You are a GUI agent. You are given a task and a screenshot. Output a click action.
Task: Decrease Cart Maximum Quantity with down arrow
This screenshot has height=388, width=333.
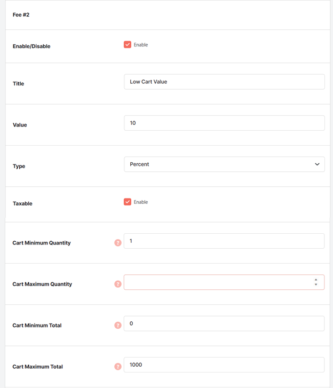tap(316, 284)
